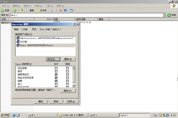
Task: Switch to the D:\ taskbar window
Action: pyautogui.click(x=135, y=115)
